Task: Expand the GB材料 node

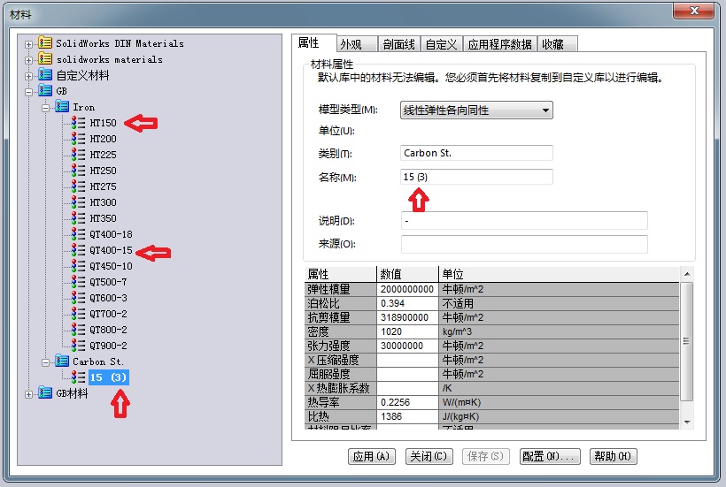Action: click(28, 394)
